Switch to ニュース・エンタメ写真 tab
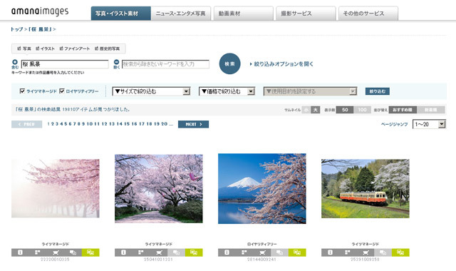The height and width of the screenshot is (271, 456). coord(181,14)
